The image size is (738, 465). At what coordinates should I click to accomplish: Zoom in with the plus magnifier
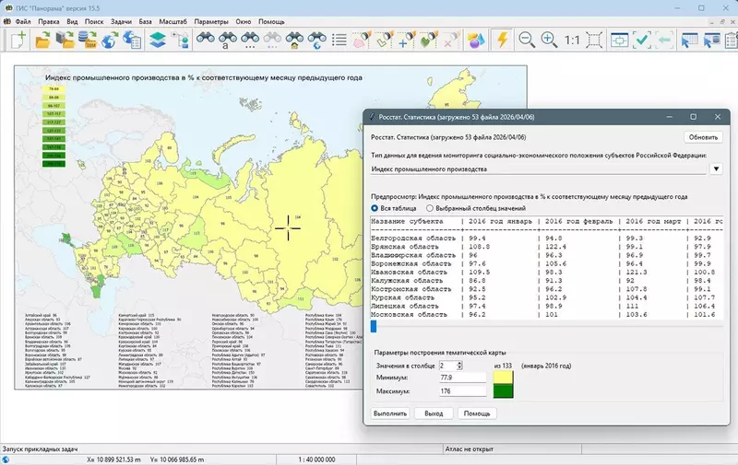549,40
